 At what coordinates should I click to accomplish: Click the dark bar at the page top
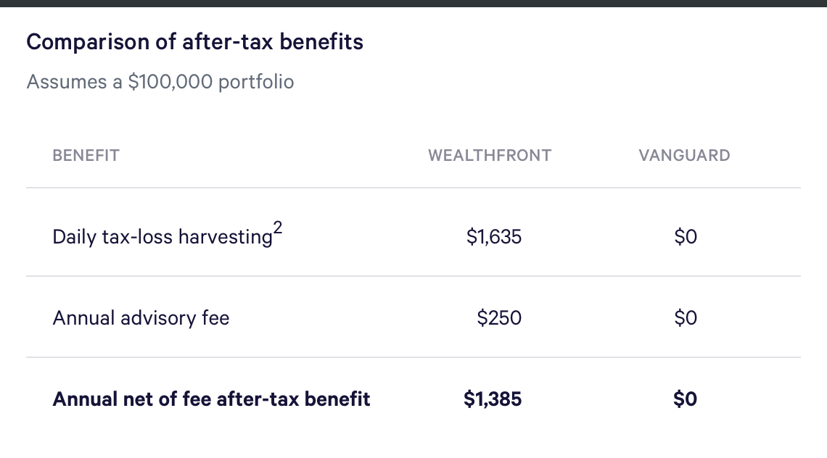(413, 3)
